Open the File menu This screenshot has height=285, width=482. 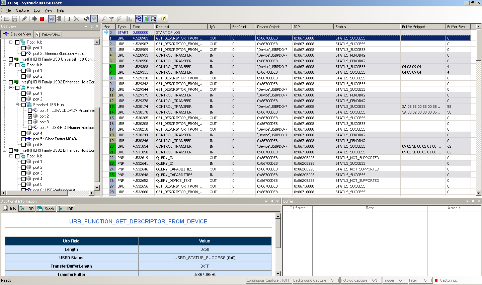(8, 10)
